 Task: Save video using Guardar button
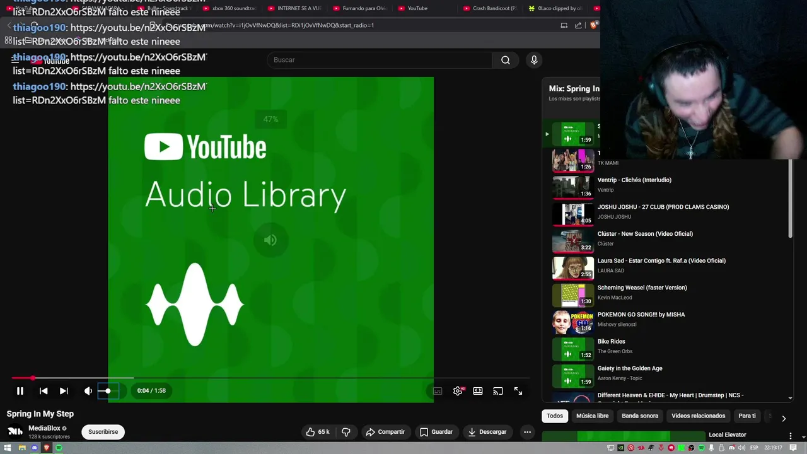pos(436,432)
